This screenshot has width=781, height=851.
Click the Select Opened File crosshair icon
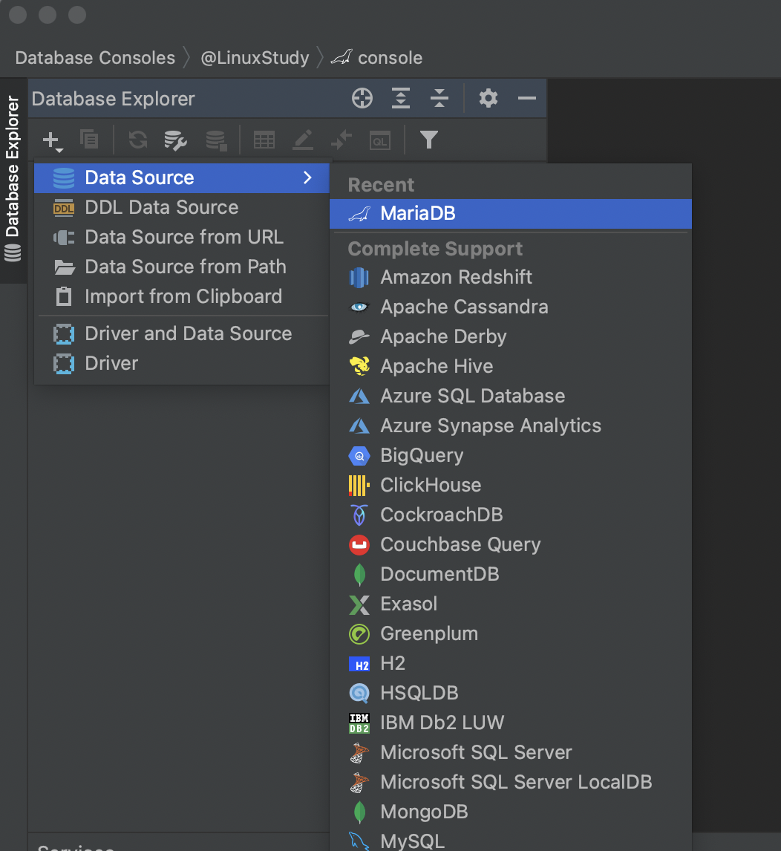pos(362,98)
